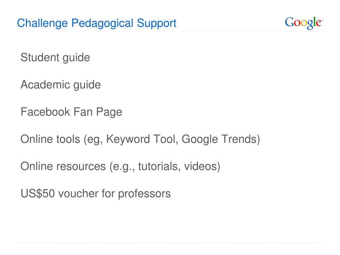Screen dimensions: 340x255
Task: Click the word Support in title
Action: tap(157, 24)
